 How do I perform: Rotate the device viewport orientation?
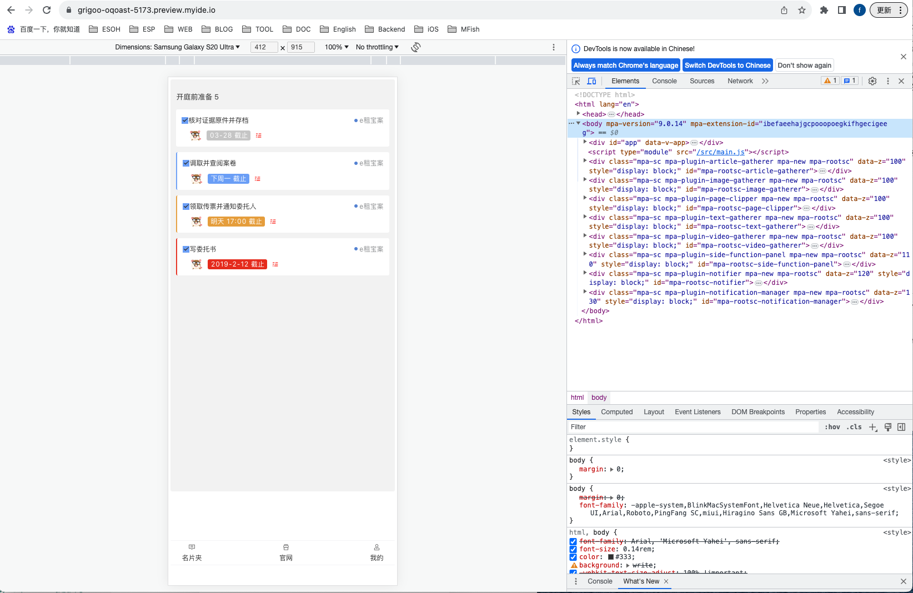tap(415, 47)
